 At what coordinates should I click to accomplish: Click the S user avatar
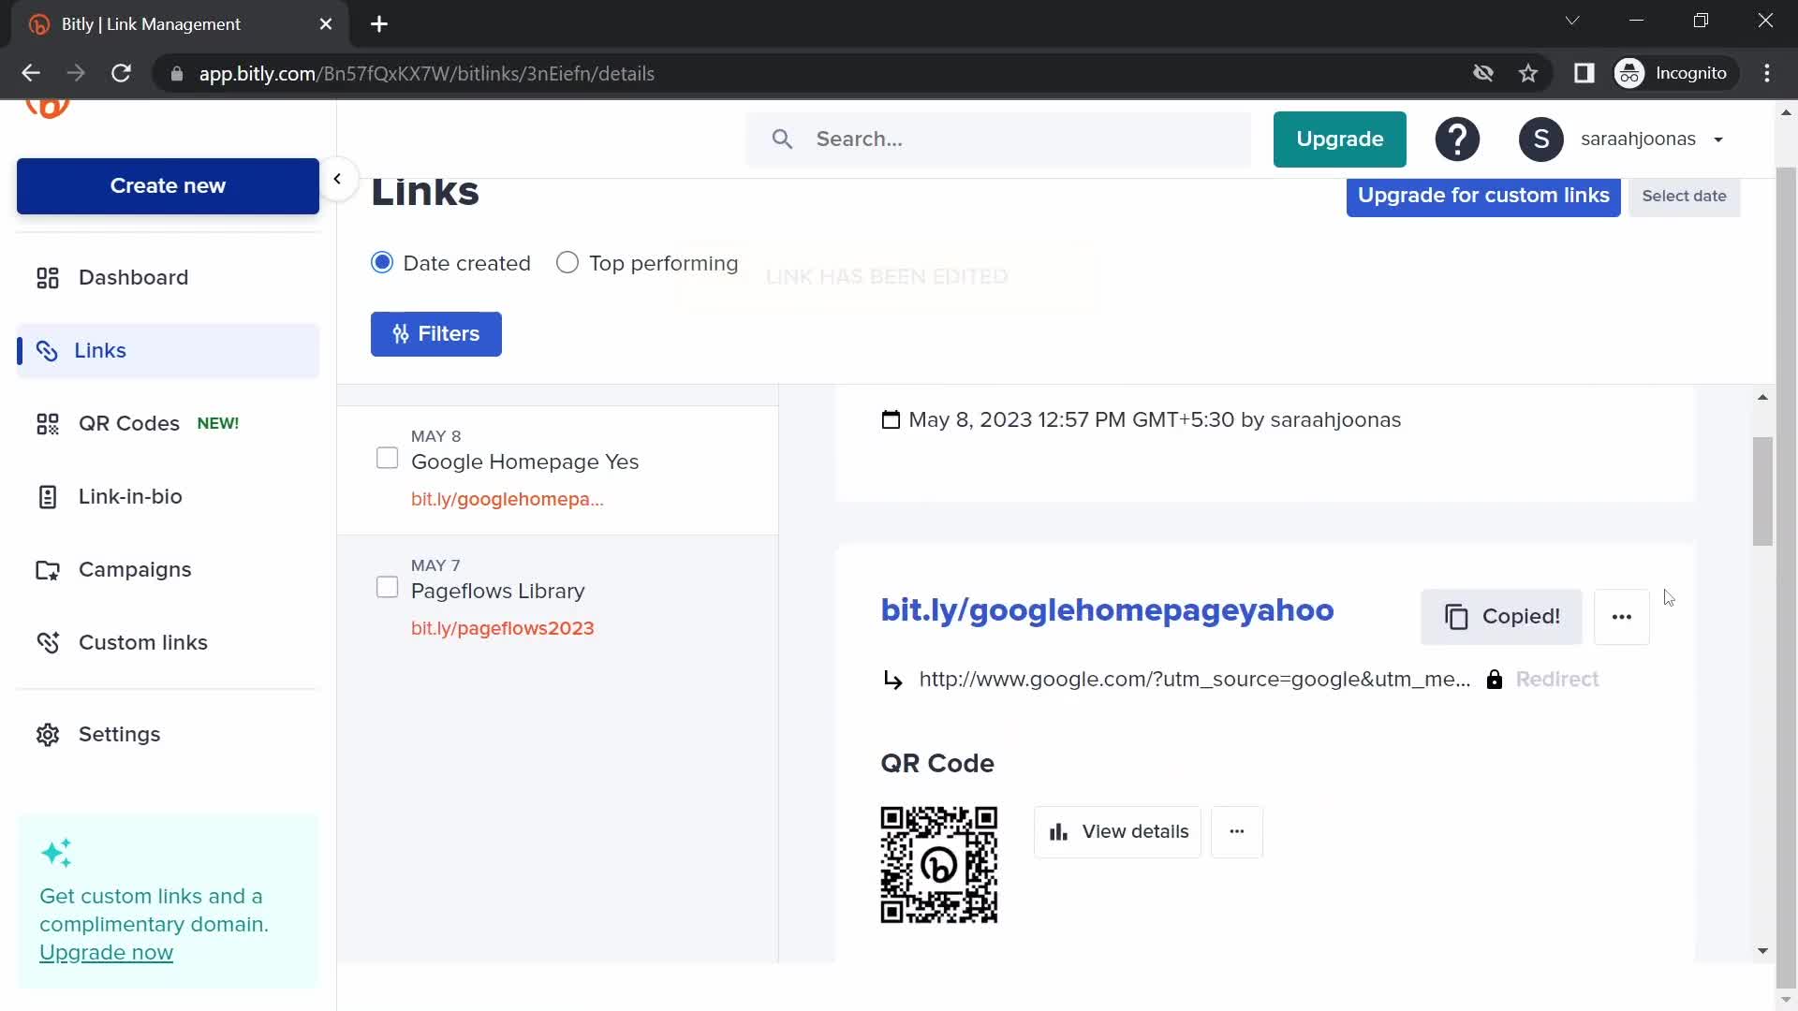(1540, 139)
